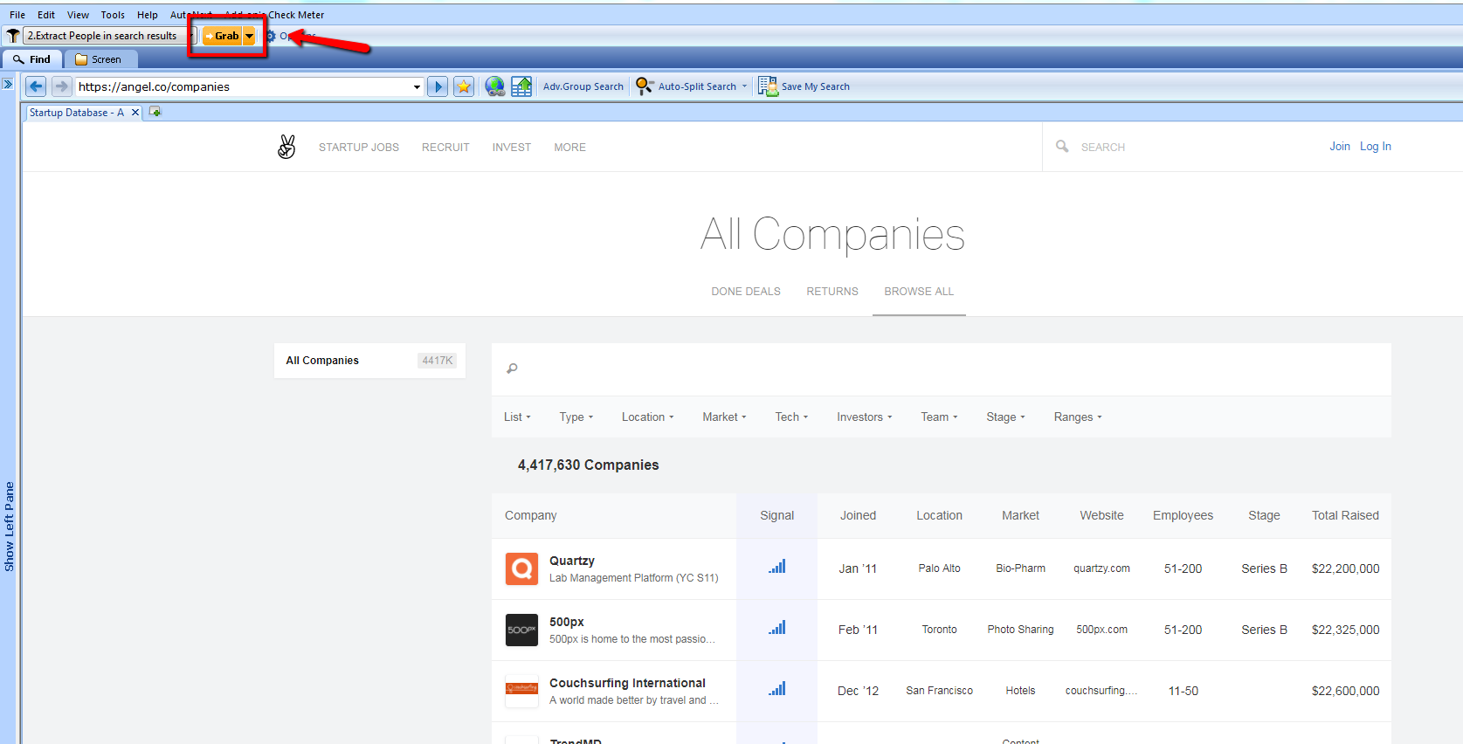Expand the Tech filter dropdown
This screenshot has width=1463, height=744.
click(791, 417)
